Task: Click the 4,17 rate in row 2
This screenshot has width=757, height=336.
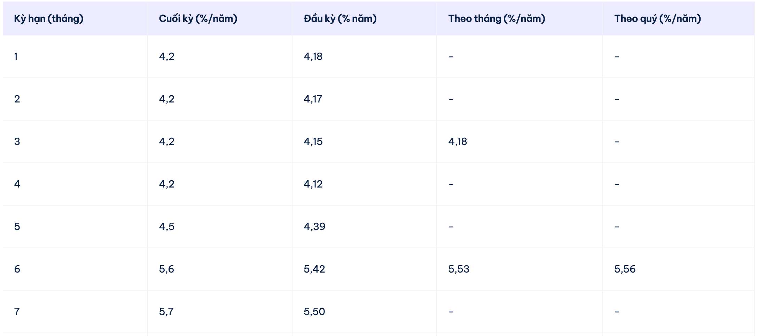Action: 313,99
